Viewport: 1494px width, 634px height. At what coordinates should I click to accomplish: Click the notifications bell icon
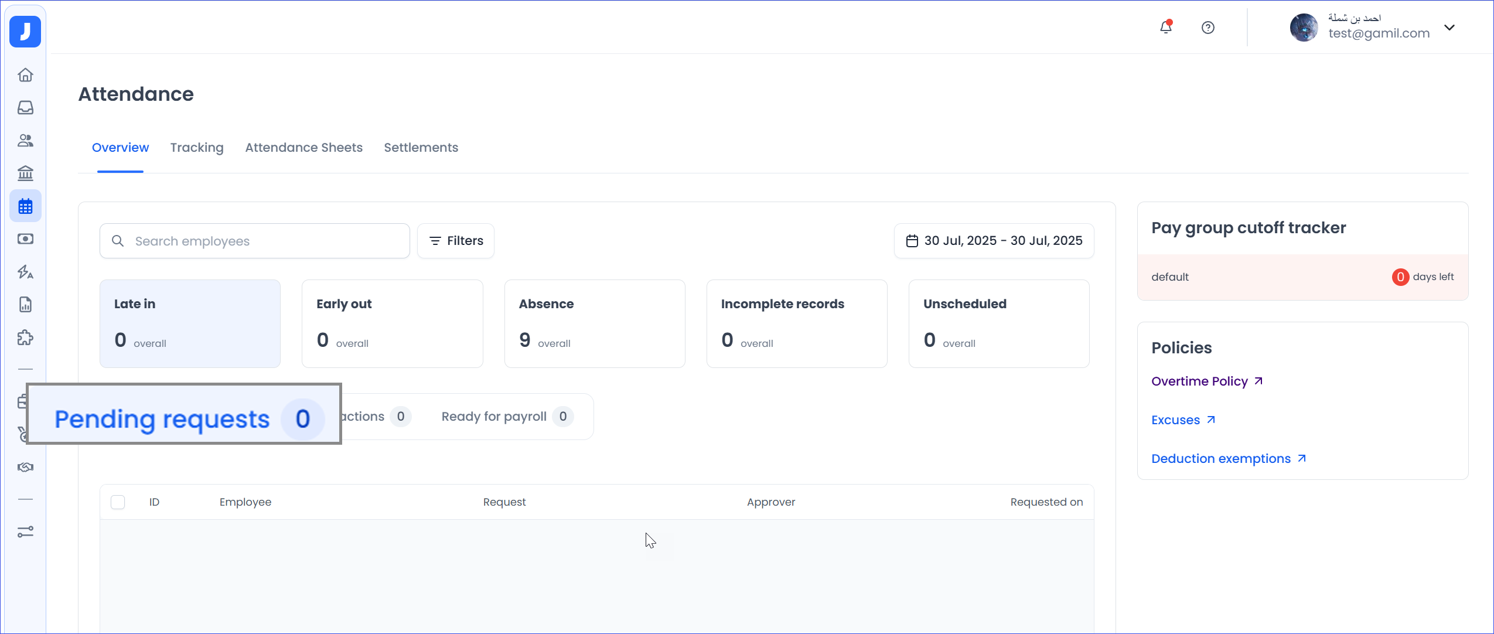pos(1166,28)
